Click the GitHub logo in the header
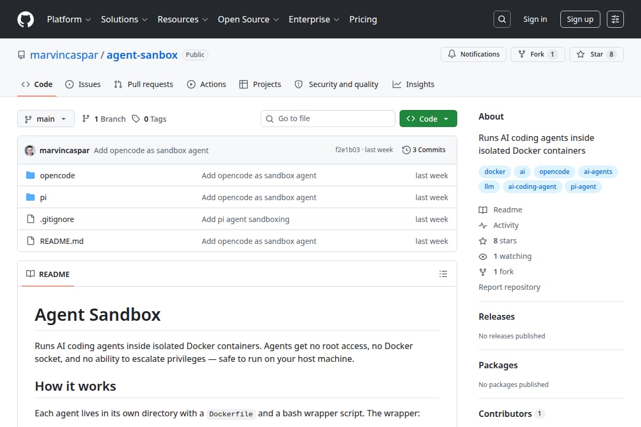The height and width of the screenshot is (427, 641). coord(26,19)
